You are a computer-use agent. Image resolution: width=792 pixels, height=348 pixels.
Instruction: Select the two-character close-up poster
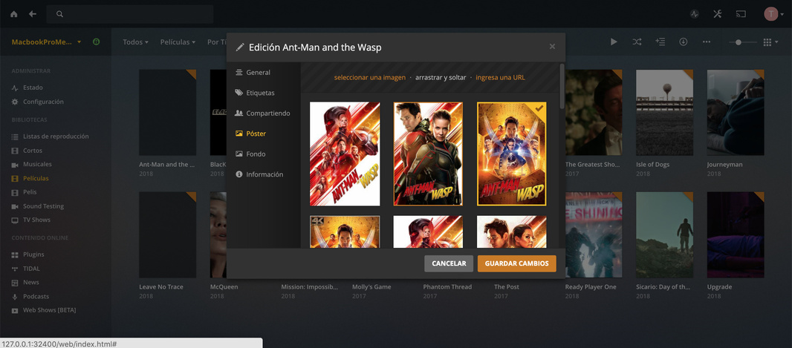(428, 154)
